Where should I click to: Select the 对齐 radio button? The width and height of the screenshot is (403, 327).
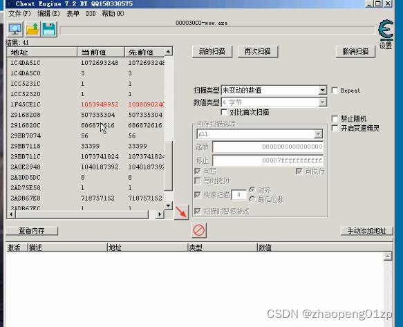point(252,190)
